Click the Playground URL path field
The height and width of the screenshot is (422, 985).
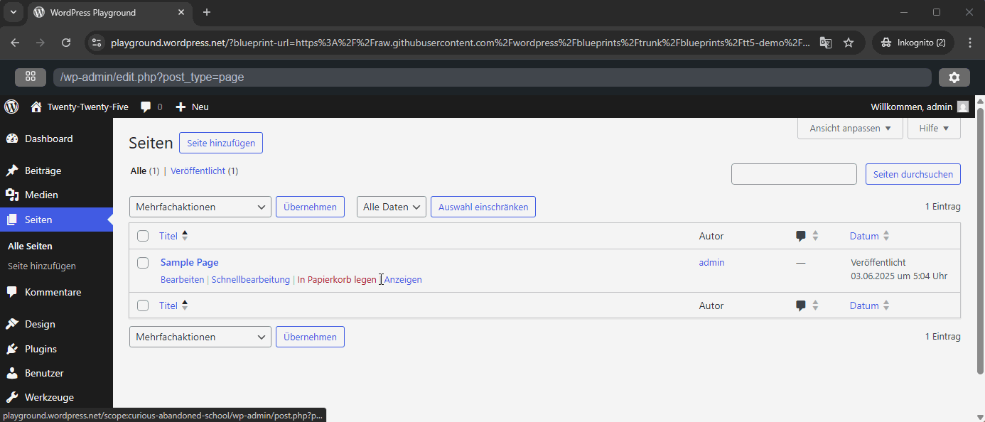click(492, 77)
